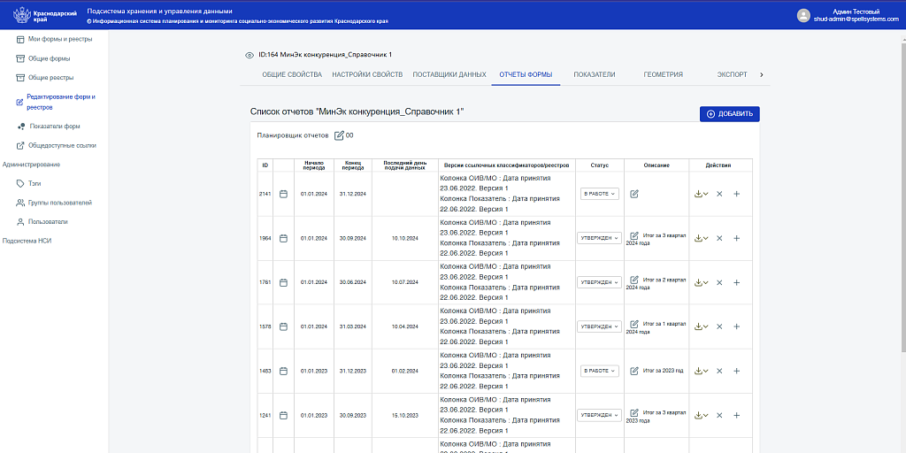Open status dropdown В РАБОТЕ for report 2141
Image resolution: width=906 pixels, height=453 pixels.
coord(600,194)
